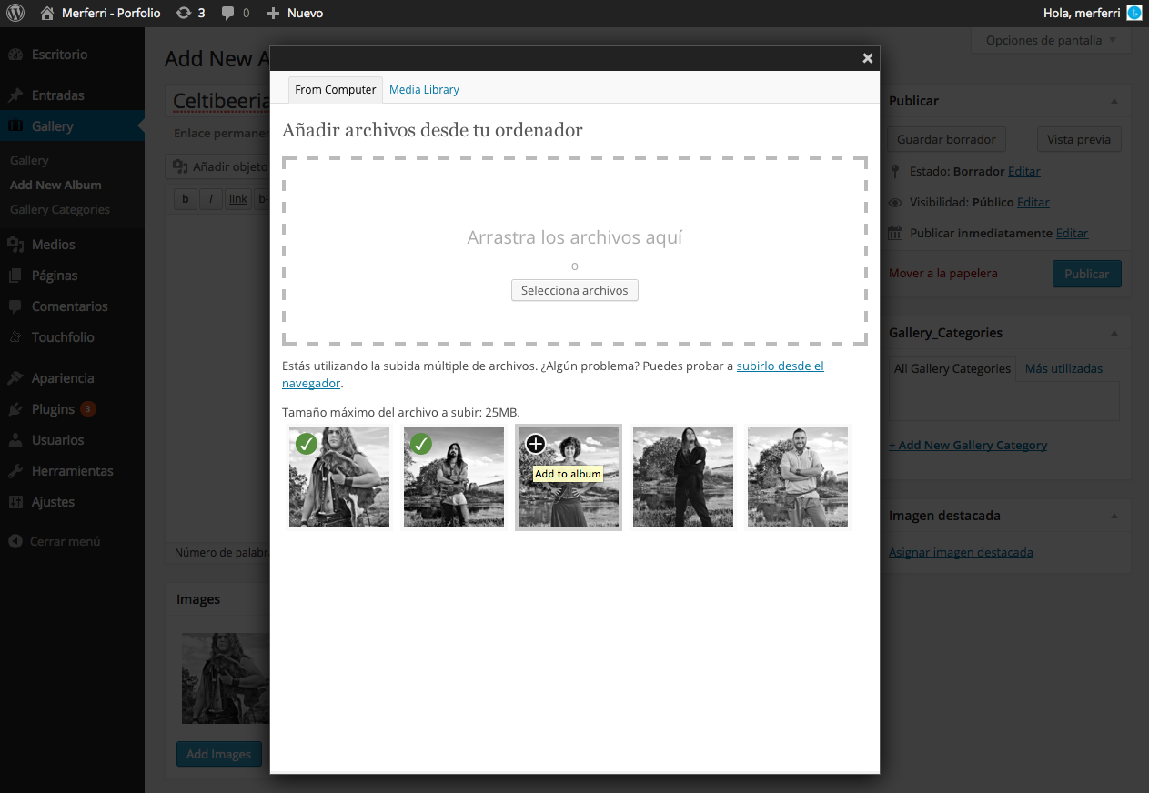The image size is (1149, 793).
Task: Click the Vista previa button
Action: [1079, 139]
